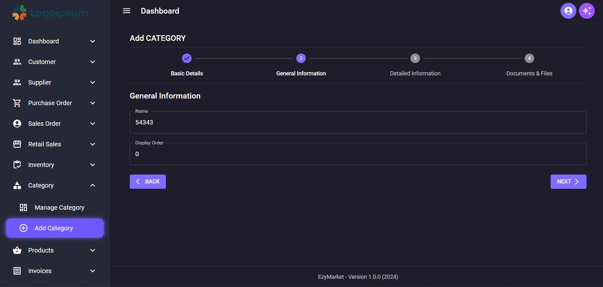The width and height of the screenshot is (603, 287).
Task: Click the Dashboard grid icon in sidebar
Action: coord(17,41)
